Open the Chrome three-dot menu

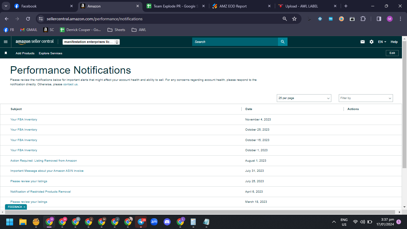(x=400, y=19)
